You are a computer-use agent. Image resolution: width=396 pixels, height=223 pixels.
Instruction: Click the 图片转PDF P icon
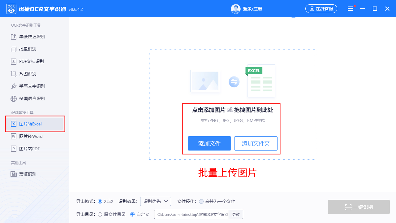click(x=14, y=149)
